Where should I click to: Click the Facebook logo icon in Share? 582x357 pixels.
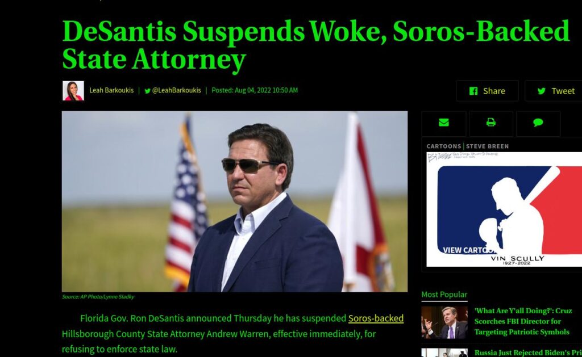click(473, 91)
